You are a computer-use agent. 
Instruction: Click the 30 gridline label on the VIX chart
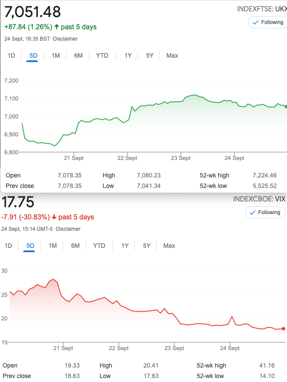click(x=4, y=271)
